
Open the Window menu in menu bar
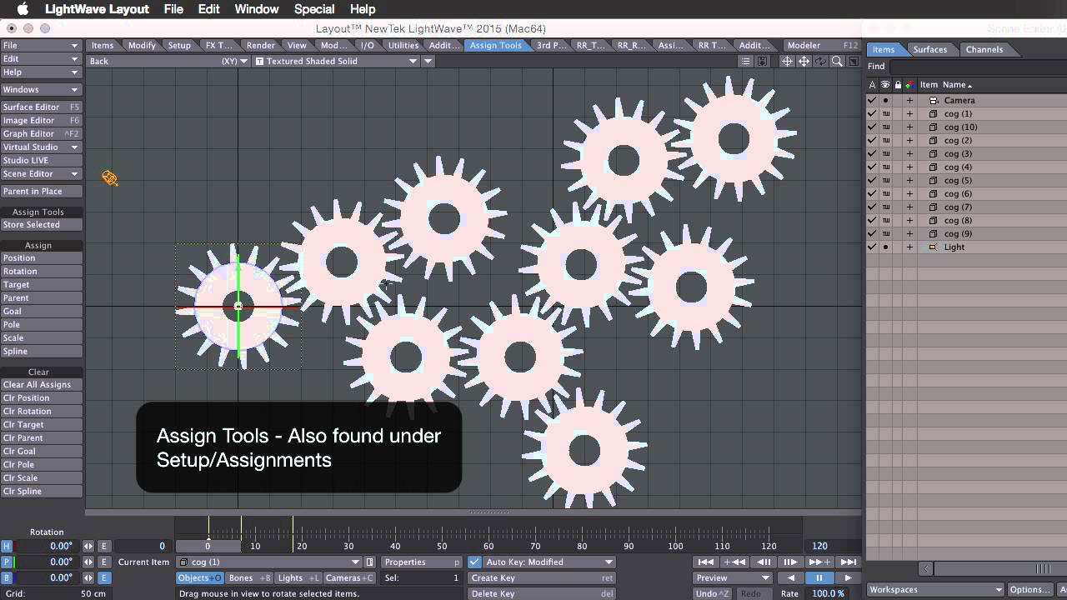click(x=256, y=9)
